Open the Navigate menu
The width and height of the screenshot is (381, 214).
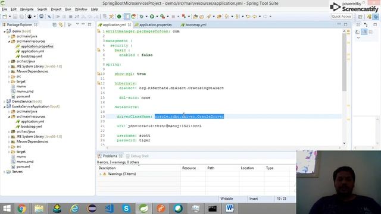[x=27, y=10]
